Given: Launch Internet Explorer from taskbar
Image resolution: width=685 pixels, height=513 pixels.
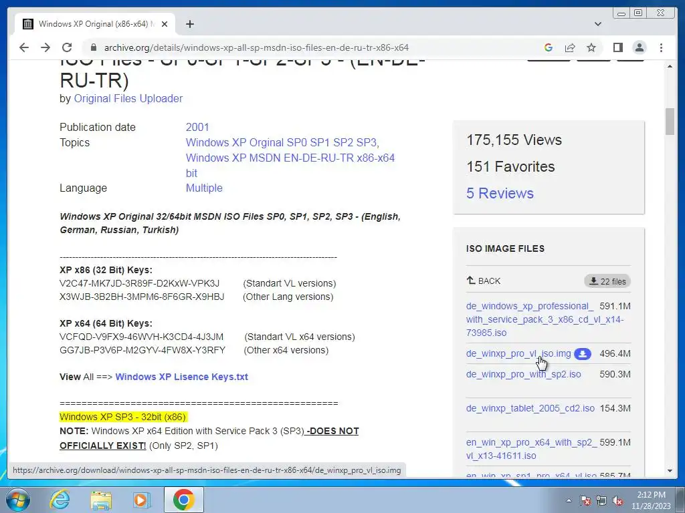Looking at the screenshot, I should [60, 500].
